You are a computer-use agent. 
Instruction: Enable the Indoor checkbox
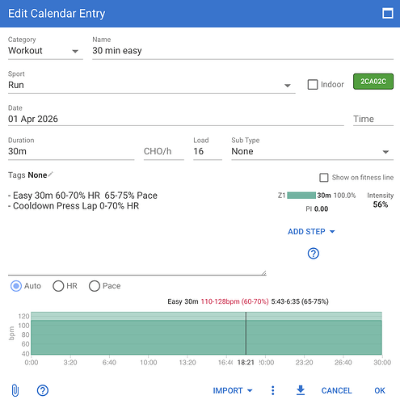(313, 85)
